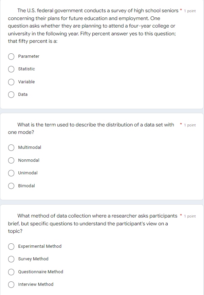Select the Survey Method option
This screenshot has height=295, width=204.
11,259
